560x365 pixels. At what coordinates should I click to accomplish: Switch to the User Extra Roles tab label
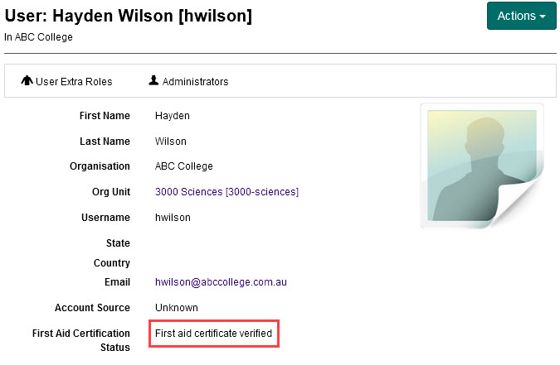(73, 82)
